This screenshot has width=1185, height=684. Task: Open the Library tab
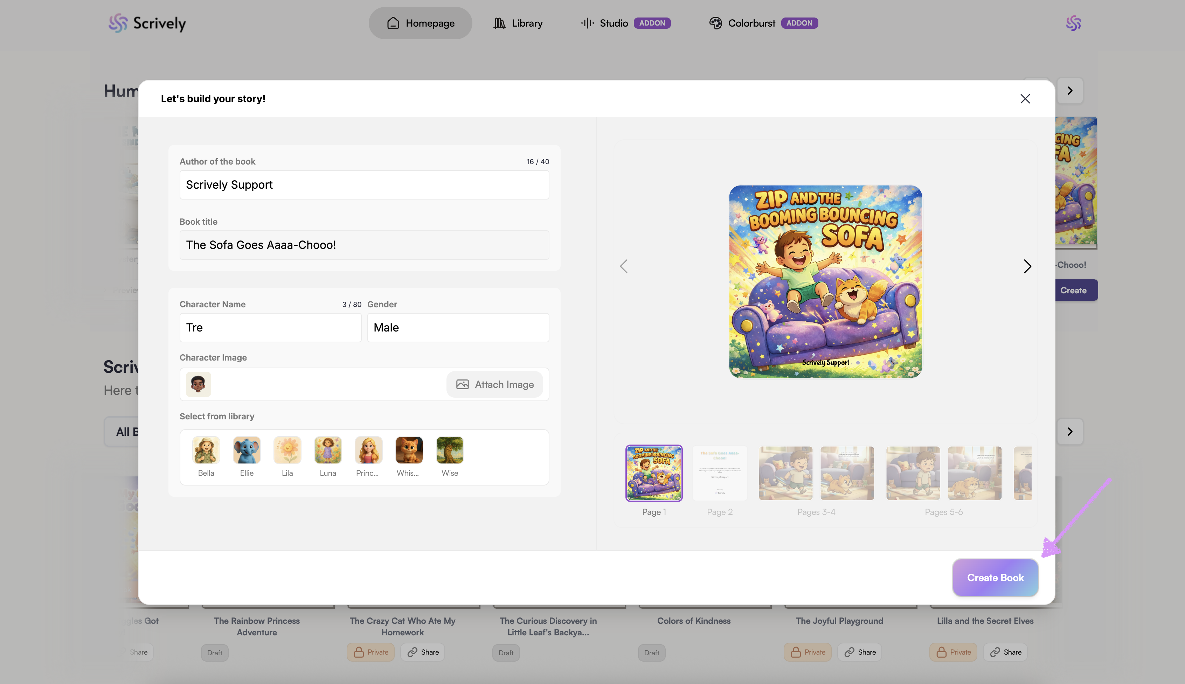pos(518,23)
